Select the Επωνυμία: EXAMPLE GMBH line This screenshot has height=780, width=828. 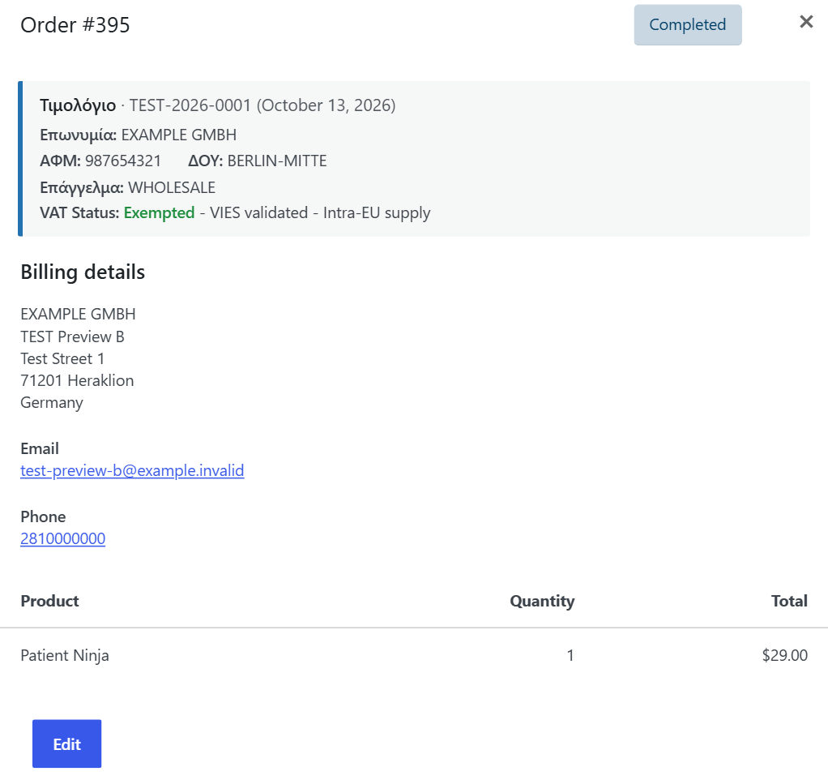(139, 135)
